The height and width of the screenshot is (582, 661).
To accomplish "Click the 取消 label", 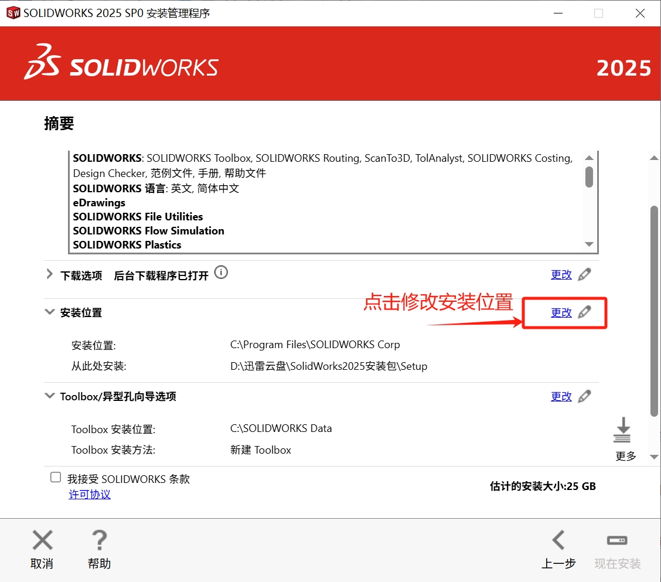I will tap(42, 564).
